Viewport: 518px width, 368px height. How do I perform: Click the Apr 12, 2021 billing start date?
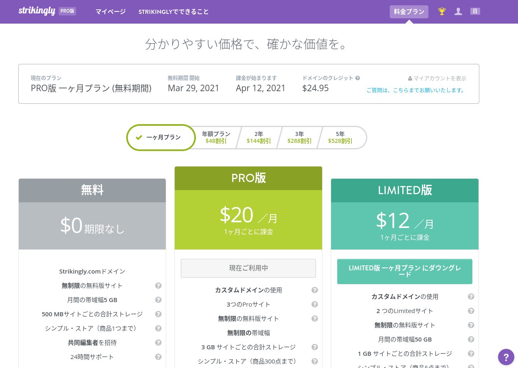[x=261, y=88]
